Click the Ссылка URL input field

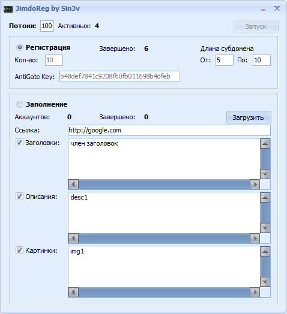tap(169, 130)
